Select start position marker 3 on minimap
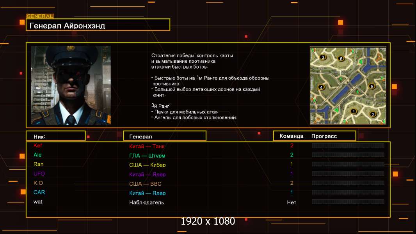Viewport: 416px width, 234px height. point(323,57)
